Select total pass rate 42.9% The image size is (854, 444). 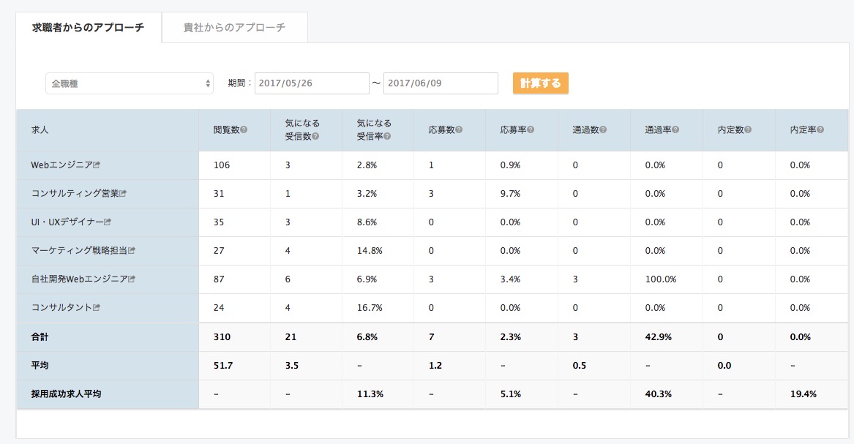pyautogui.click(x=659, y=336)
